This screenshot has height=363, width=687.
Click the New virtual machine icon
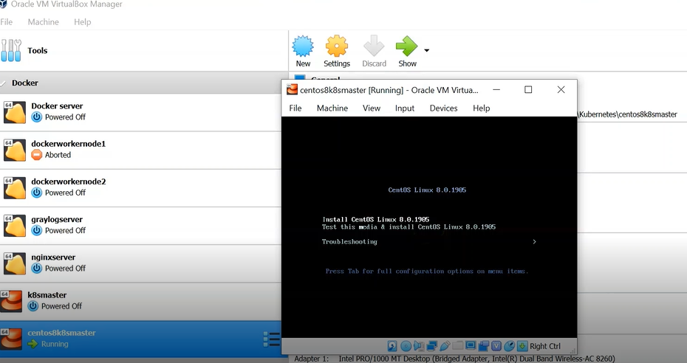click(x=303, y=46)
